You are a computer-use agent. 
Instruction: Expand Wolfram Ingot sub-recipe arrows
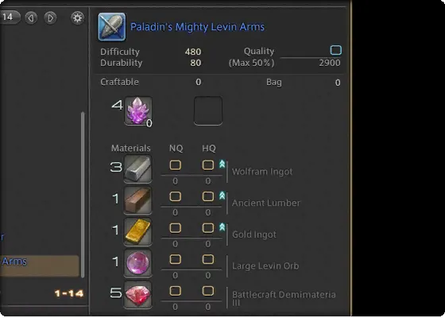pyautogui.click(x=222, y=164)
